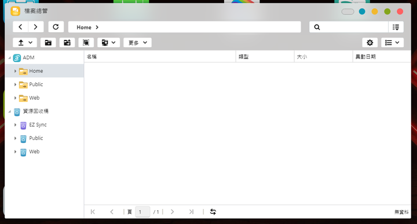The image size is (417, 224).
Task: Open the external device/mount dropdown
Action: 108,42
